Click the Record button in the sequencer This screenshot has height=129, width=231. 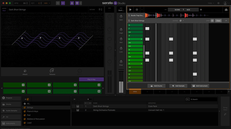(x=137, y=9)
